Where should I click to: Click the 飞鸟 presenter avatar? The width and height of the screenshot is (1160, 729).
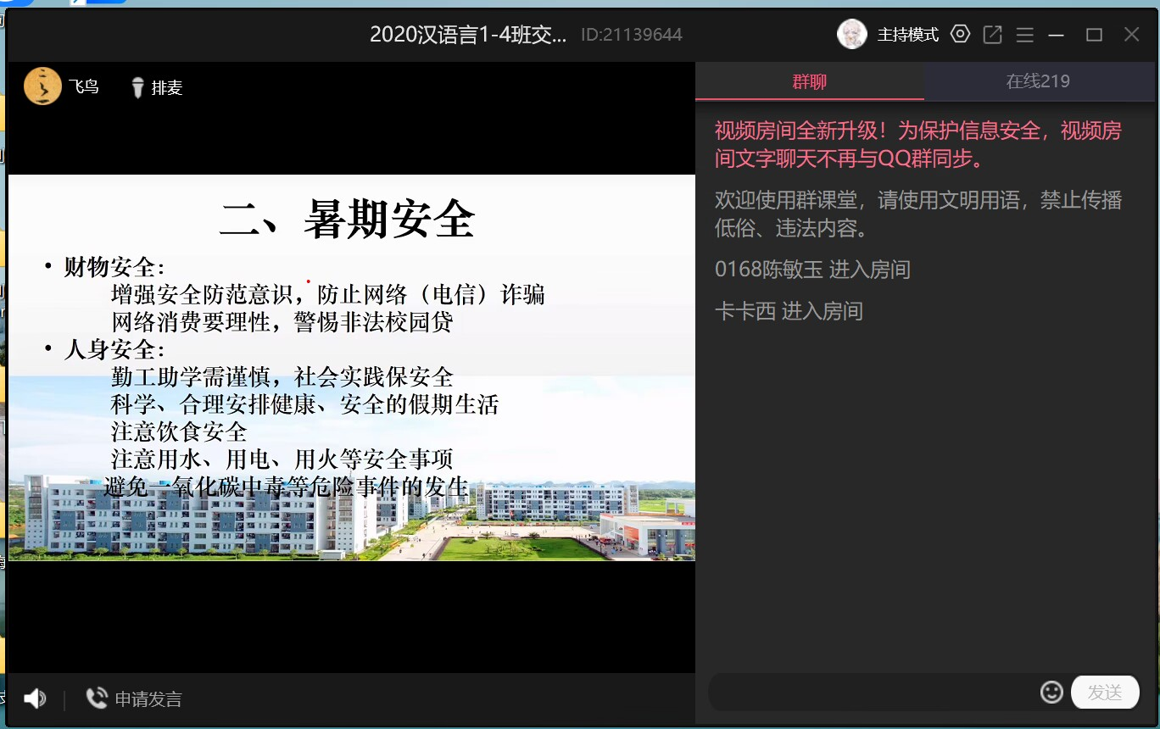[x=42, y=86]
